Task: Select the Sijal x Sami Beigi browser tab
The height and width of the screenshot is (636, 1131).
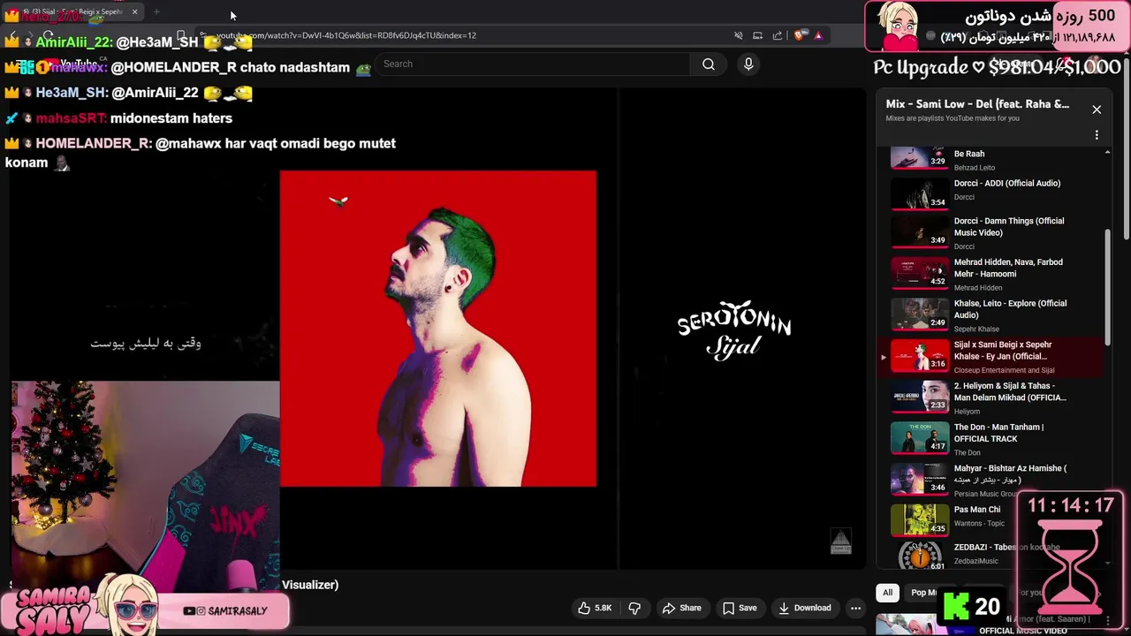Action: (x=73, y=11)
